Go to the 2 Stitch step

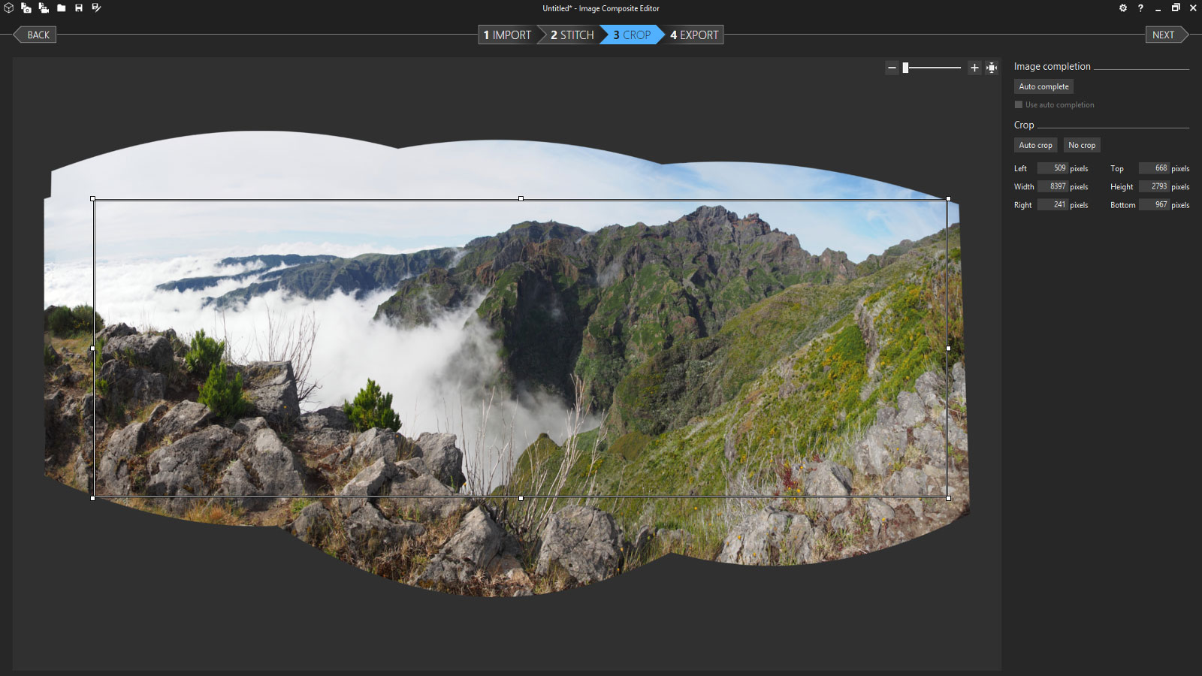(572, 35)
